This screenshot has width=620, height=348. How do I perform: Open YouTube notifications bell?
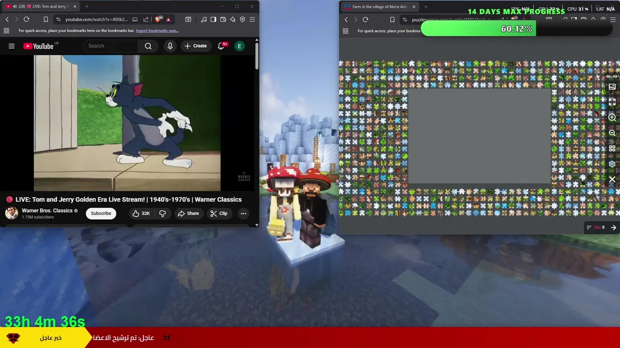221,46
